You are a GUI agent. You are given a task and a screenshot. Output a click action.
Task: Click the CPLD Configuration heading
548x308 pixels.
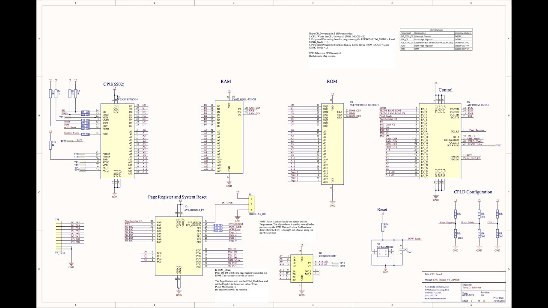(473, 192)
